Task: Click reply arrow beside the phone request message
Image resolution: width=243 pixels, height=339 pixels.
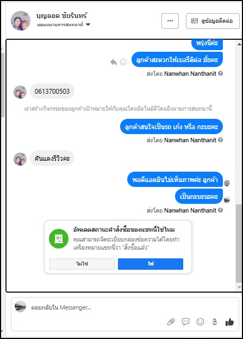Action: tap(114, 62)
